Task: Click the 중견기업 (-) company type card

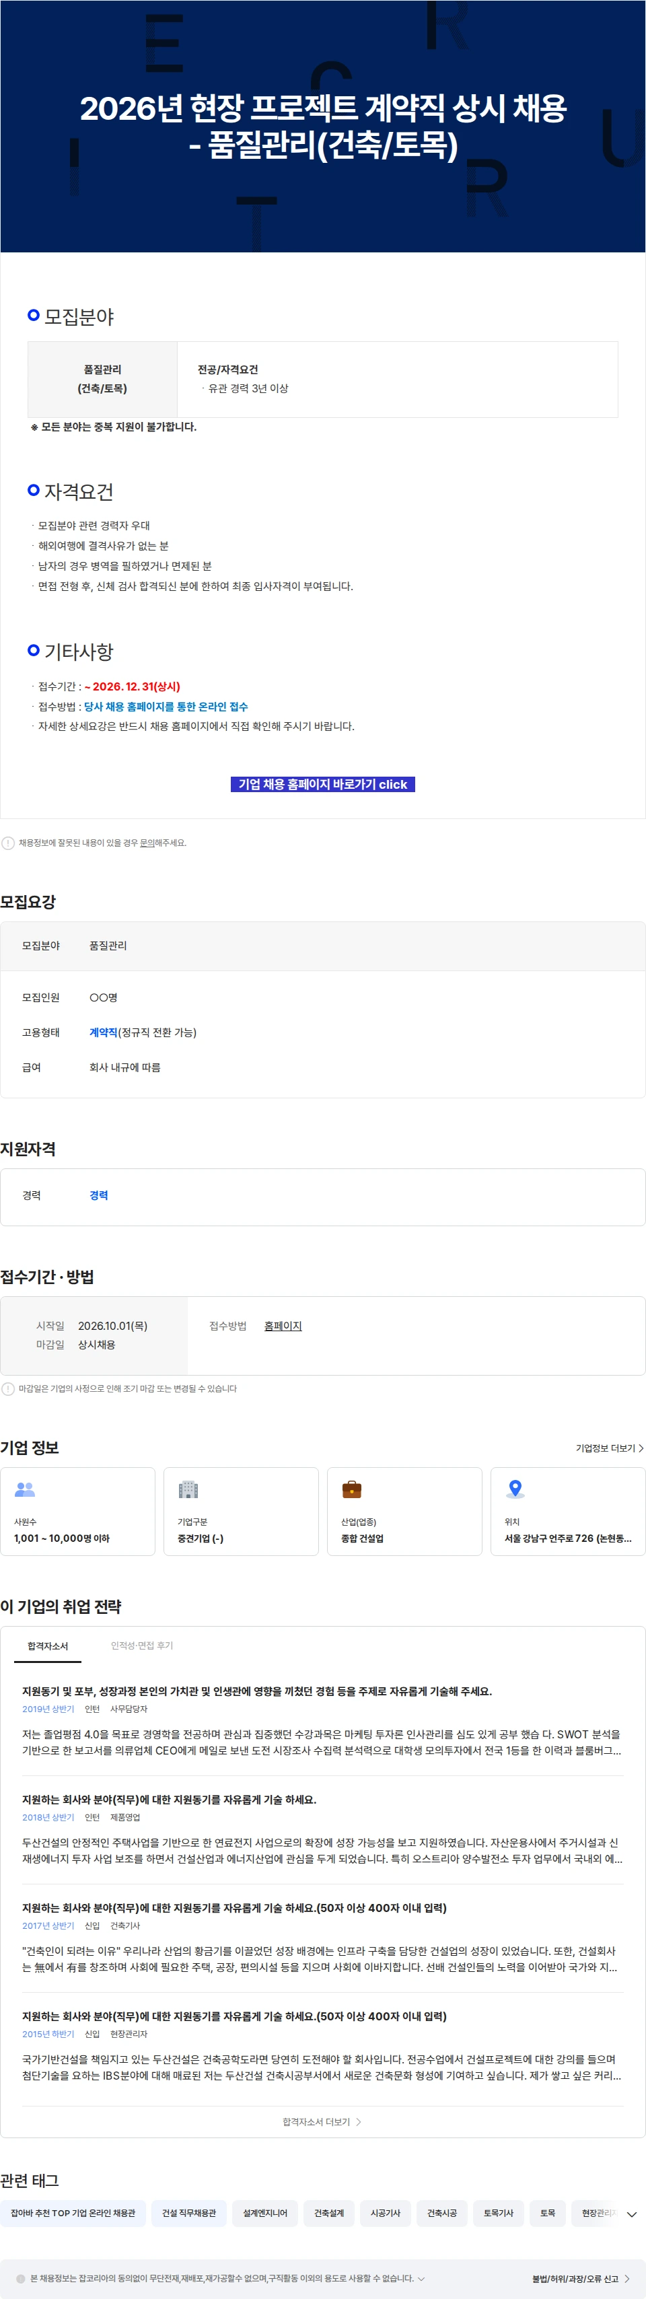Action: 241,1511
